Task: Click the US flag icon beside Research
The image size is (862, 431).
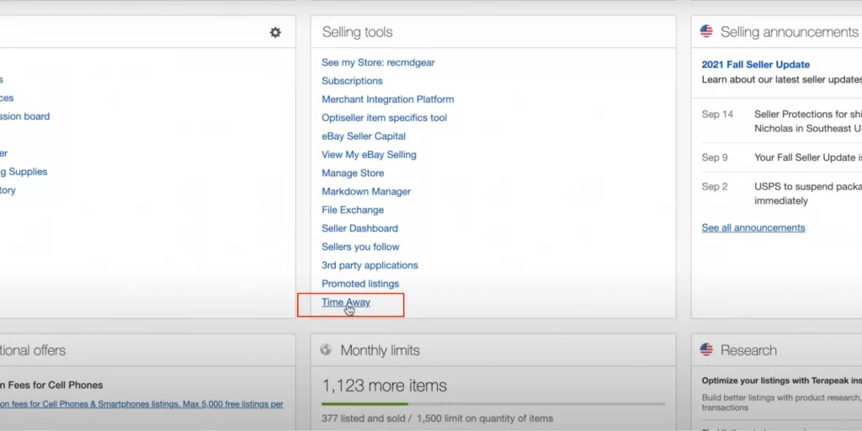Action: pyautogui.click(x=706, y=349)
